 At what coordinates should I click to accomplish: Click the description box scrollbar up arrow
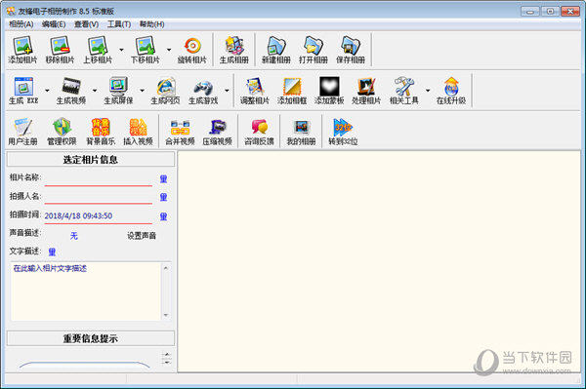[x=166, y=268]
